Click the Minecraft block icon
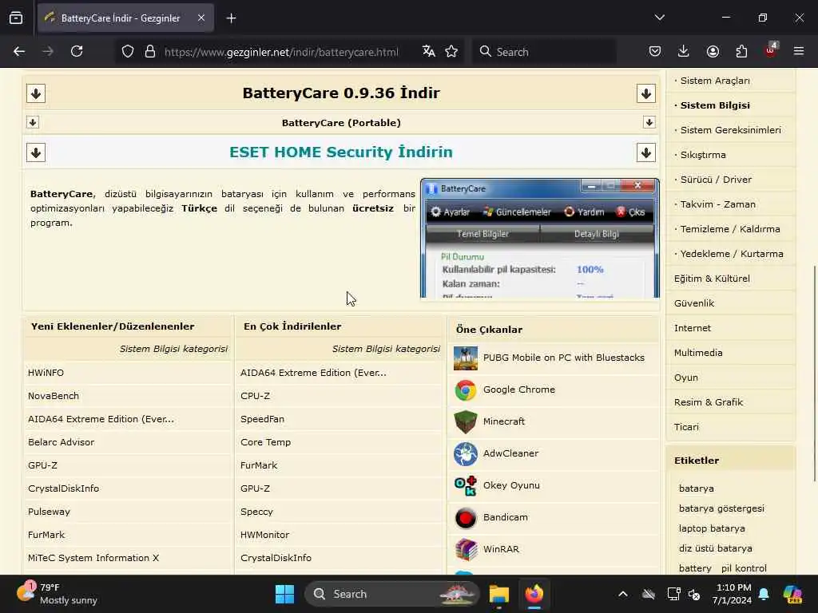The image size is (818, 613). pos(466,421)
